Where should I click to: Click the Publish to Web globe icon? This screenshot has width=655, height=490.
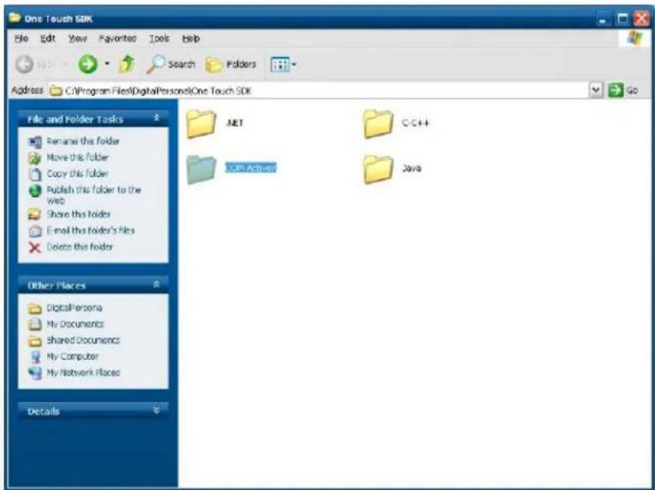click(x=35, y=191)
